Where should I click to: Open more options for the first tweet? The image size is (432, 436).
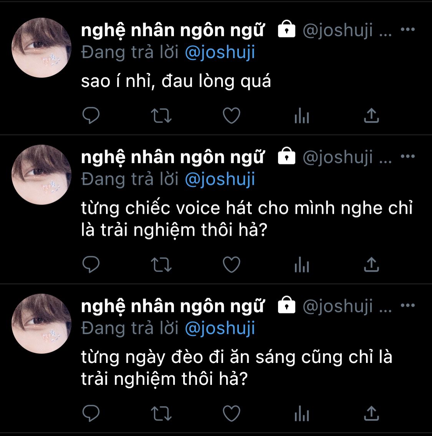(x=407, y=29)
